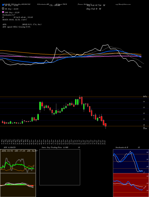
Task: Click the 'Avg Vol: 0.714 M' label
Action: [96, 5]
